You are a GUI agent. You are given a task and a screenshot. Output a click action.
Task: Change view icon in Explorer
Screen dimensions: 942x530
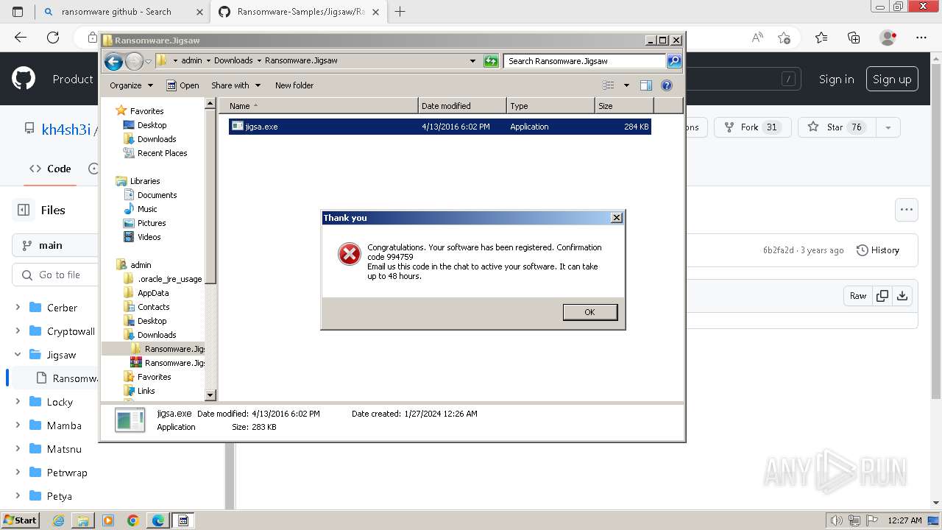[x=609, y=85]
